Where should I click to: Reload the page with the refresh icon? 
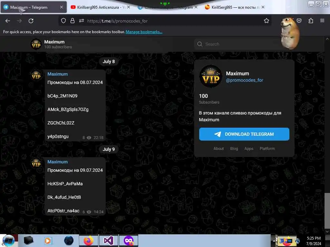pos(31,21)
